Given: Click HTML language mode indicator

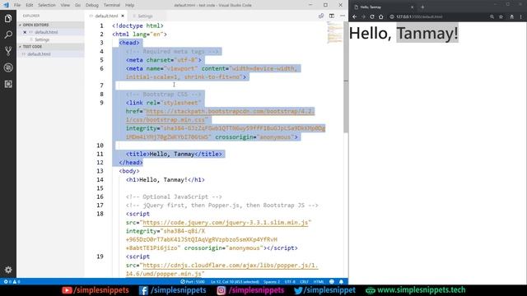Looking at the screenshot, I should pyautogui.click(x=319, y=281).
